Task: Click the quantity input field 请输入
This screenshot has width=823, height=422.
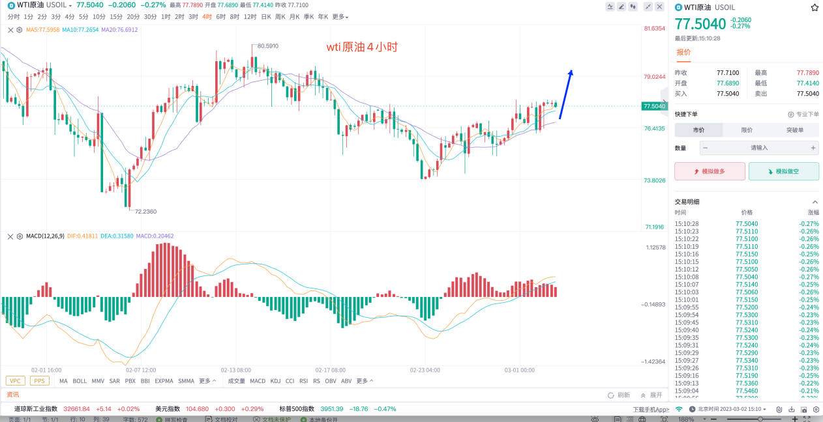Action: pyautogui.click(x=759, y=148)
